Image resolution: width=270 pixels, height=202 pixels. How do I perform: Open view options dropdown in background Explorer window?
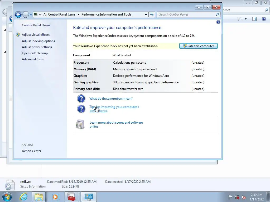(245, 19)
